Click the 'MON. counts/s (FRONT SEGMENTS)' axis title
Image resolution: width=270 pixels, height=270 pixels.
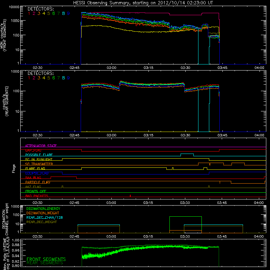(3, 35)
